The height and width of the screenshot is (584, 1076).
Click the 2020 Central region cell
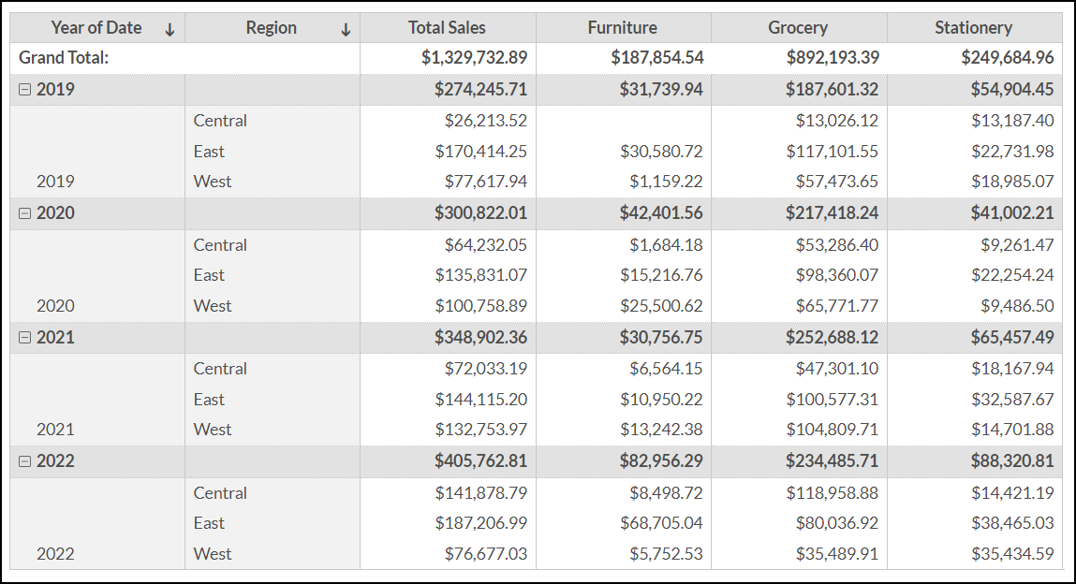click(220, 245)
